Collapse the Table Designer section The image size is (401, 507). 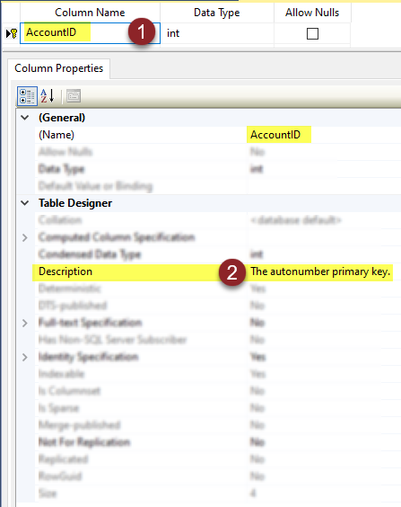25,203
